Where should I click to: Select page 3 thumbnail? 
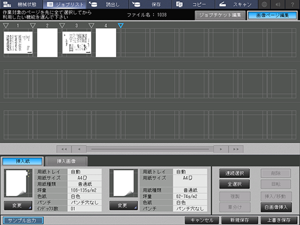tap(77, 43)
